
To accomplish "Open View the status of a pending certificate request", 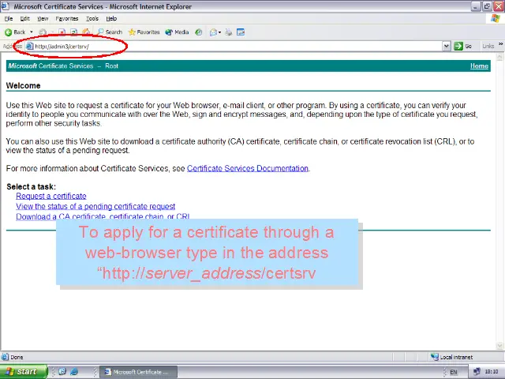I will [x=95, y=206].
